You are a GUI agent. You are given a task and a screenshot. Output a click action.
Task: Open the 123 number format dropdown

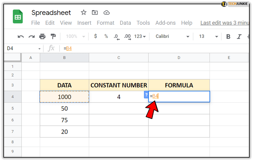[140, 36]
